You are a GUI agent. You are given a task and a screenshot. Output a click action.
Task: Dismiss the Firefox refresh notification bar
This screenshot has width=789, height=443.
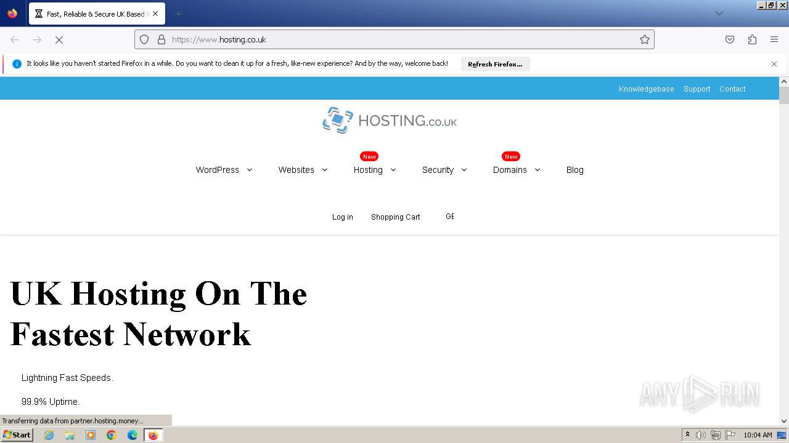pos(774,64)
